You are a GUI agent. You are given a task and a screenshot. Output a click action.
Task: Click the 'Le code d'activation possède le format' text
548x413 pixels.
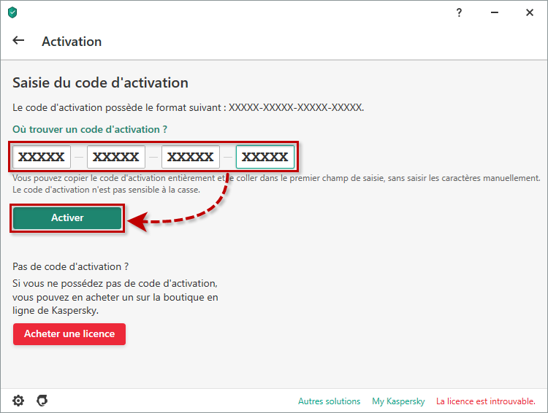[188, 107]
